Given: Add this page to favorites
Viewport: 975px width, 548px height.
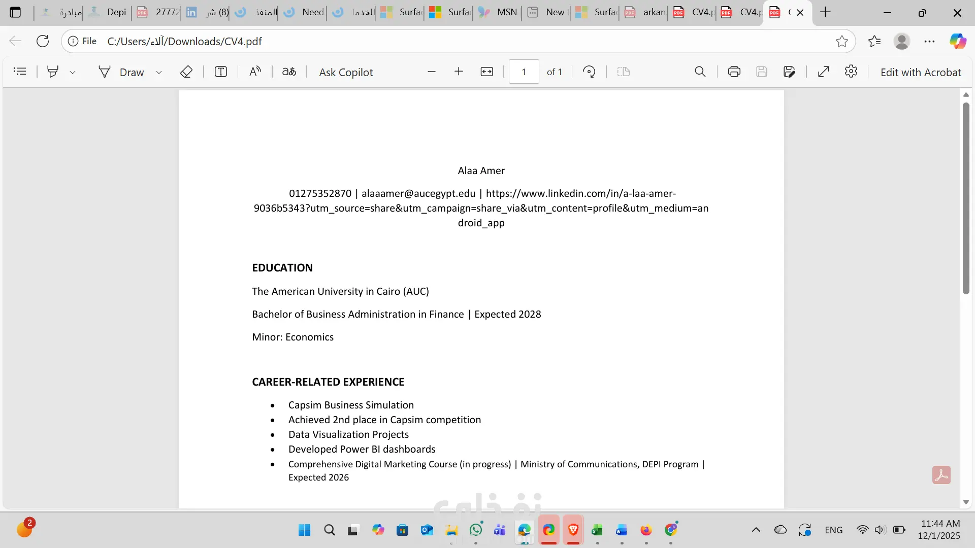Looking at the screenshot, I should [841, 41].
